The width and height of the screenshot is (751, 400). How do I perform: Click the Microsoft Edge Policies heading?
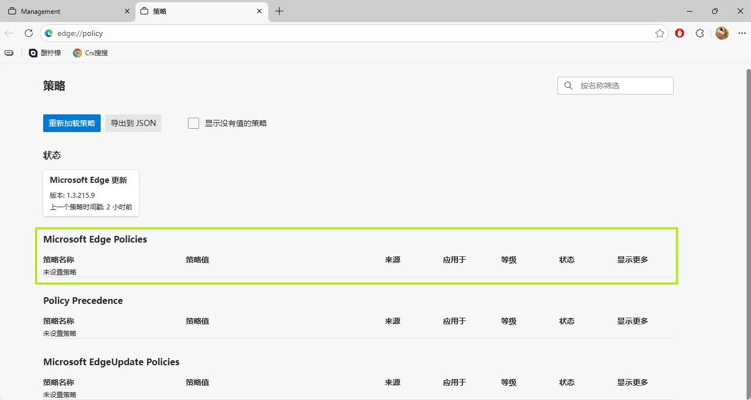pyautogui.click(x=95, y=239)
